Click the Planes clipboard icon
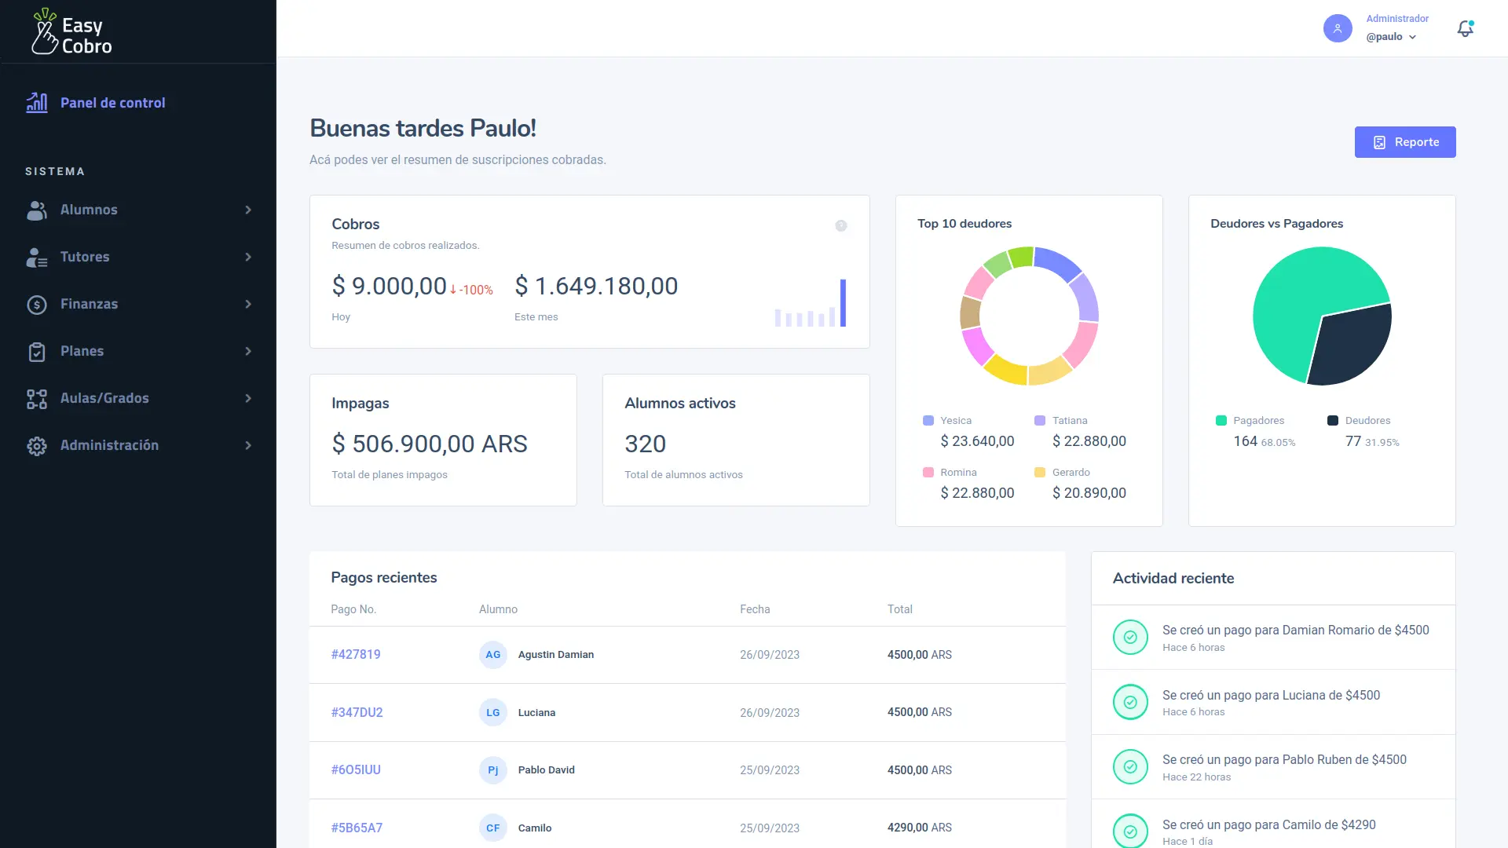1508x848 pixels. pyautogui.click(x=37, y=352)
